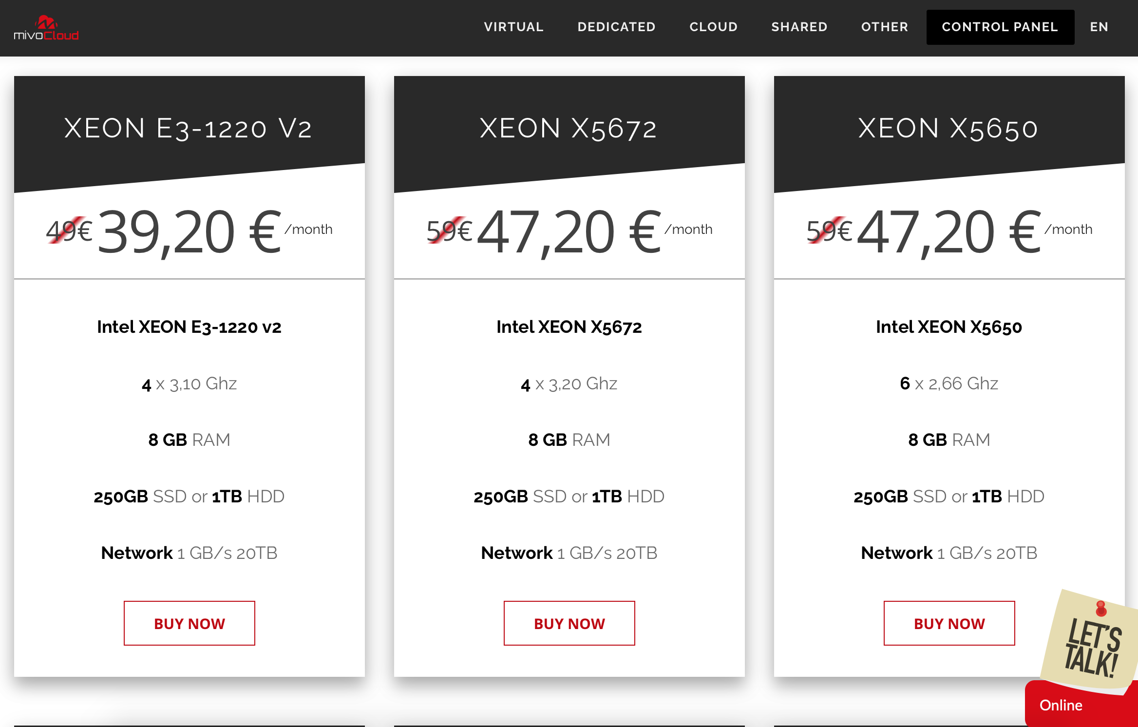The image size is (1138, 727).
Task: Open the Shared menu
Action: pyautogui.click(x=799, y=27)
